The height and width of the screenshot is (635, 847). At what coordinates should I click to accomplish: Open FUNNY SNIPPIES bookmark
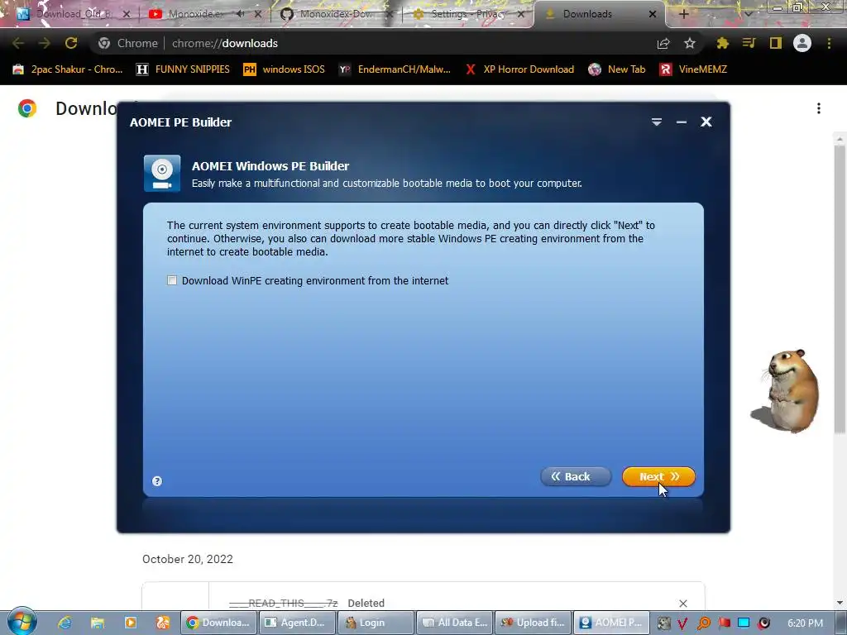click(183, 69)
